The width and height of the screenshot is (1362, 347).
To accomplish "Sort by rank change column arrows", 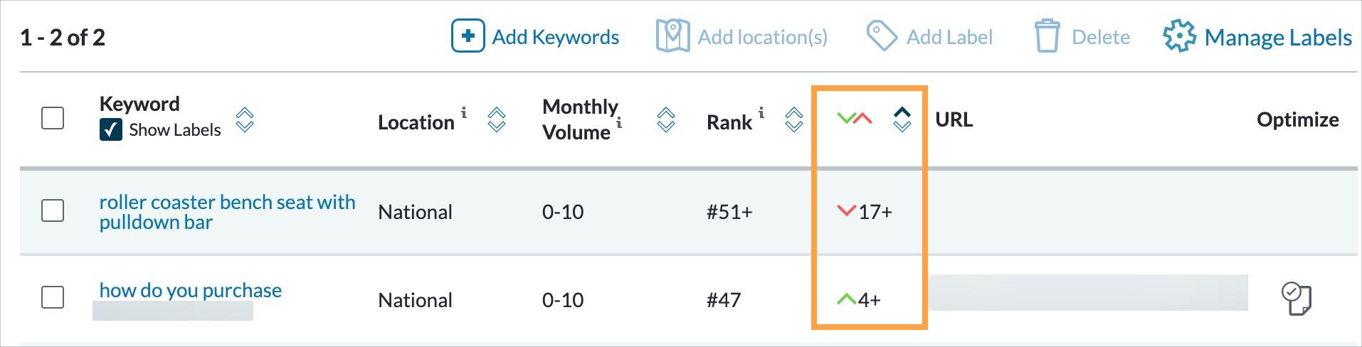I will (x=902, y=119).
